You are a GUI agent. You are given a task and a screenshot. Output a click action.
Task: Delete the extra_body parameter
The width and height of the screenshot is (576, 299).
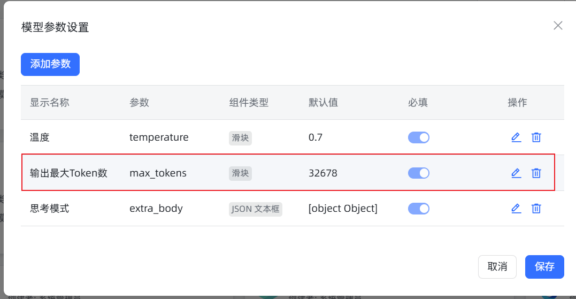pos(536,209)
